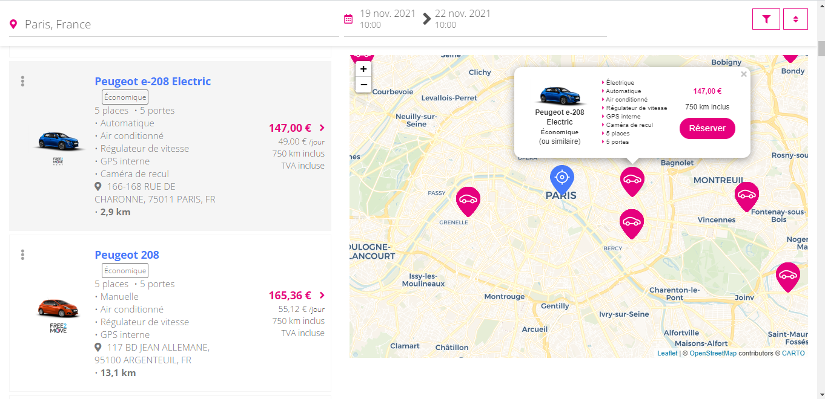Select the car marker near Joinville

(x=788, y=277)
